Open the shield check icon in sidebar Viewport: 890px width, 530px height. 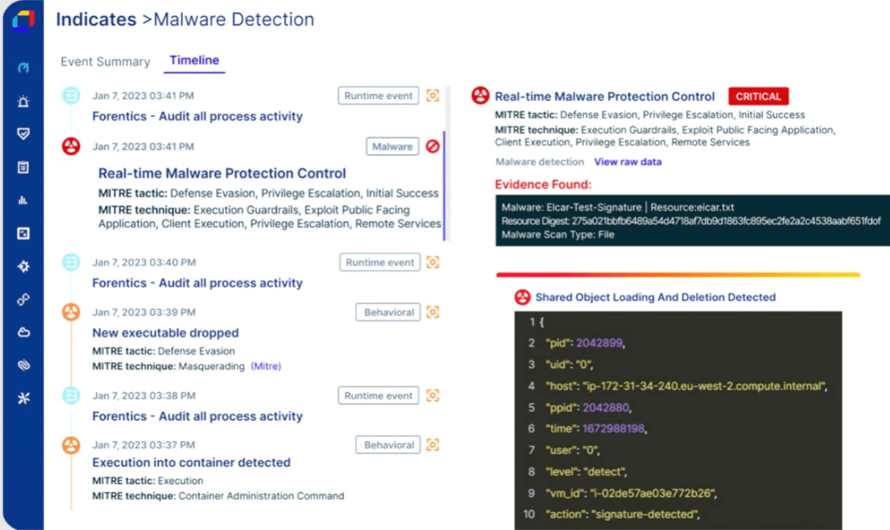point(23,134)
